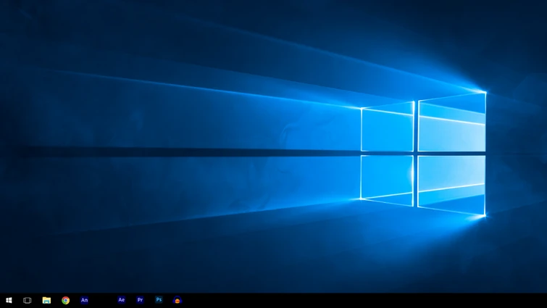Open the Windows Start menu
This screenshot has height=308, width=547.
9,300
